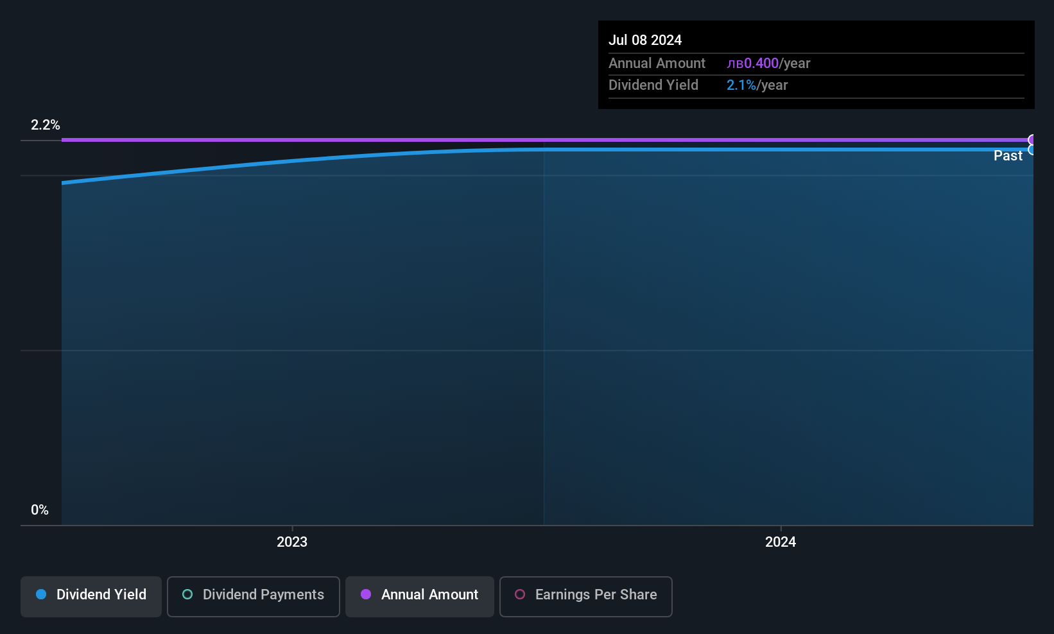Click the 2024 x-axis label
Viewport: 1054px width, 634px height.
(x=781, y=542)
